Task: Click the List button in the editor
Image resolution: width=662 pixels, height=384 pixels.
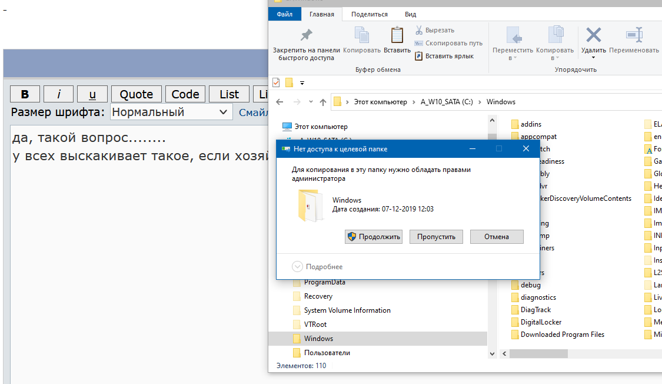Action: tap(229, 94)
